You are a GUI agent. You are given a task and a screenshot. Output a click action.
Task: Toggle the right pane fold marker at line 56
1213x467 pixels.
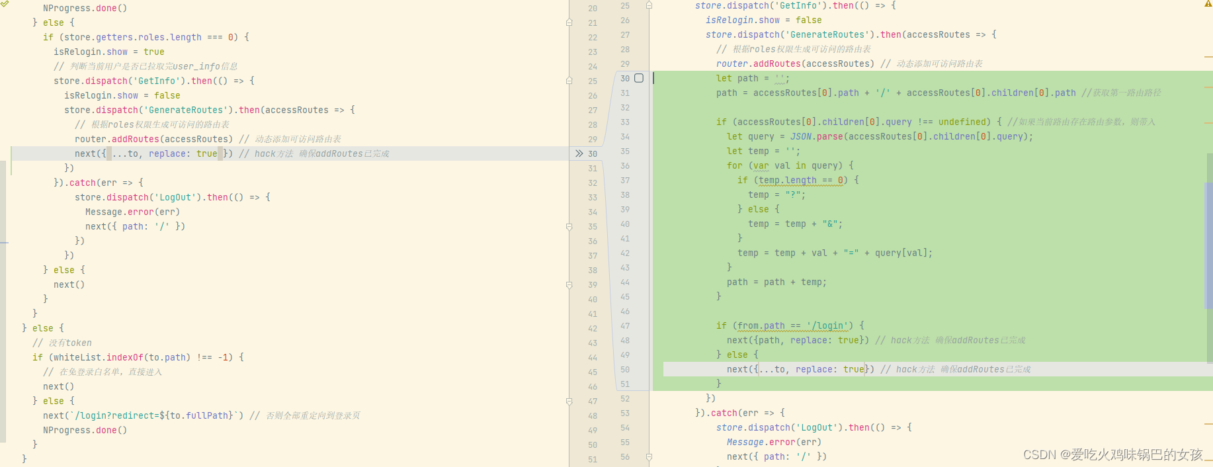[649, 456]
